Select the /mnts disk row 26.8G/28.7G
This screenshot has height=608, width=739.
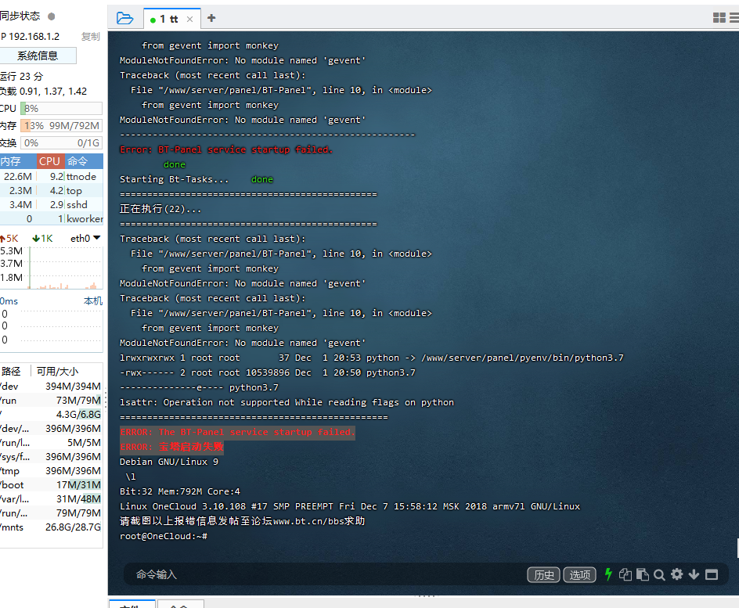pos(51,527)
